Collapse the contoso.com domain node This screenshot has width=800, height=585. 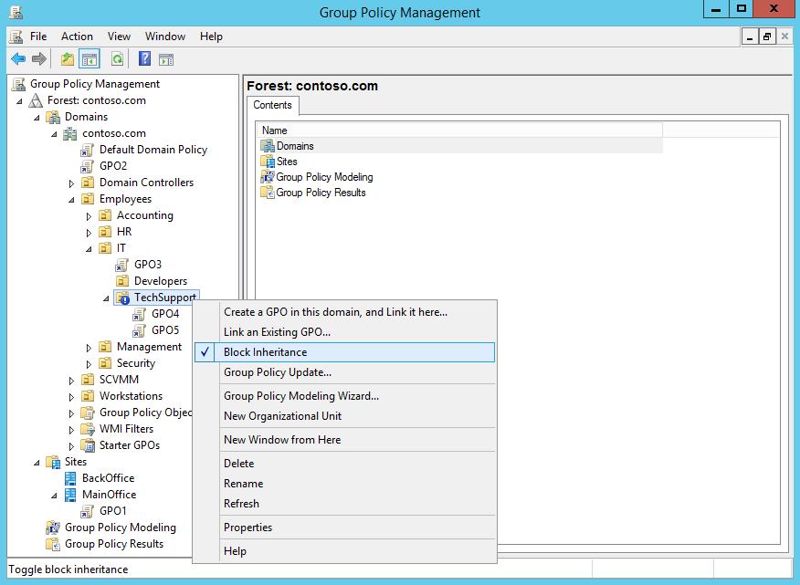54,134
